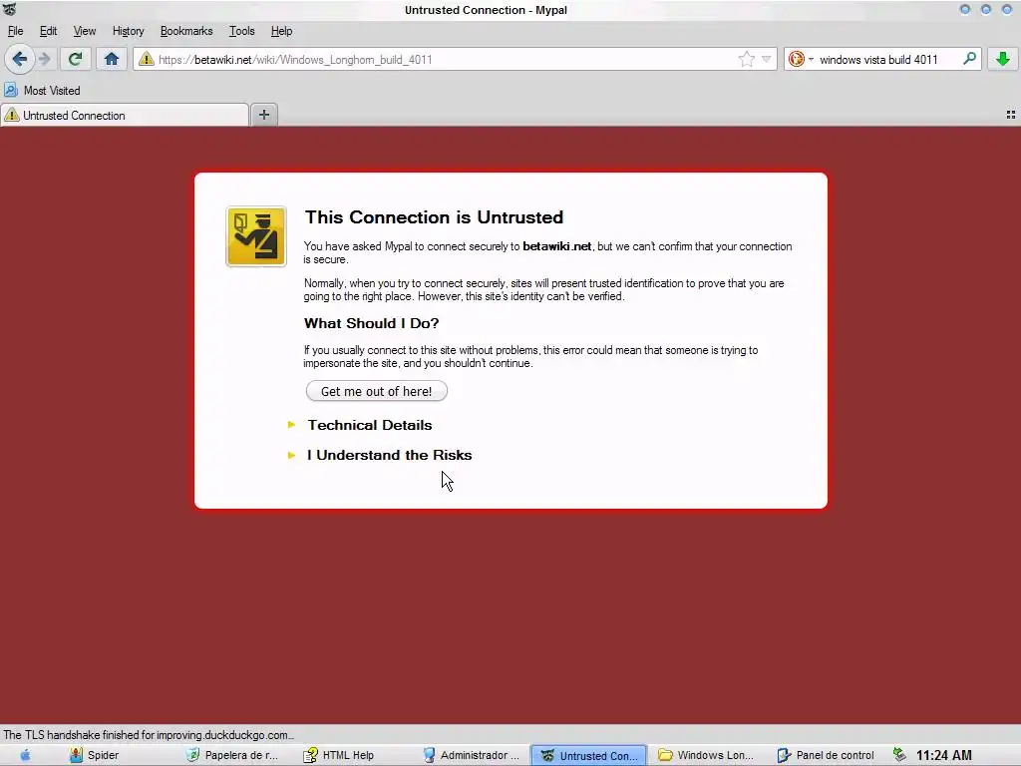Reload the page with the refresh icon
The width and height of the screenshot is (1021, 766).
pos(75,59)
